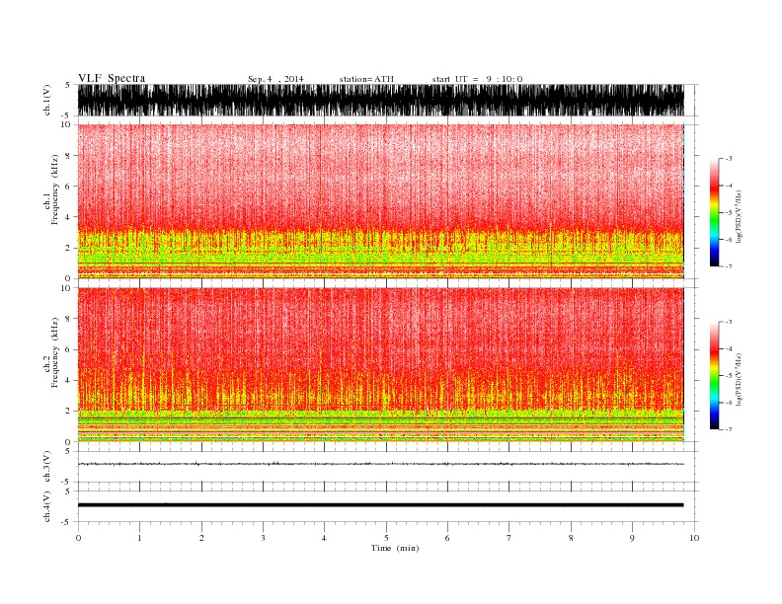Click the ch.3 waveform trace
The height and width of the screenshot is (604, 782).
coord(380,464)
